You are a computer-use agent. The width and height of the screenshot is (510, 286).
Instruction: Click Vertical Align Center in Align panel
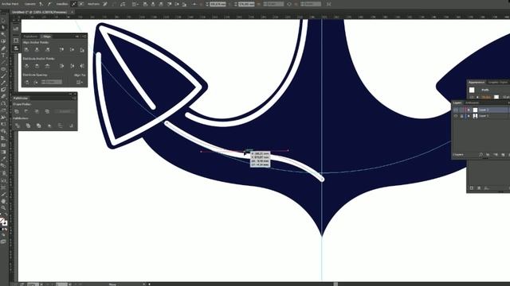coord(72,49)
